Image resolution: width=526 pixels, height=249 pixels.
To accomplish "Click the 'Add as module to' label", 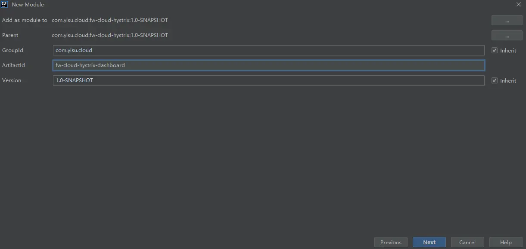I will tap(25, 20).
